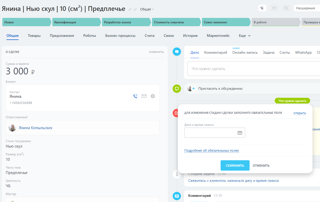
Task: Open chat with contact Янина
Action: pyautogui.click(x=153, y=96)
